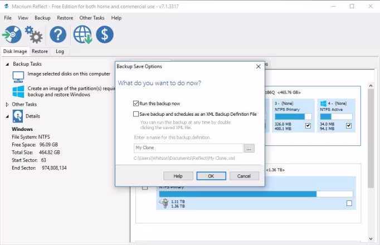Click the <465.76 GB> disk size label
Screen dimensions: 380x245
coord(289,92)
